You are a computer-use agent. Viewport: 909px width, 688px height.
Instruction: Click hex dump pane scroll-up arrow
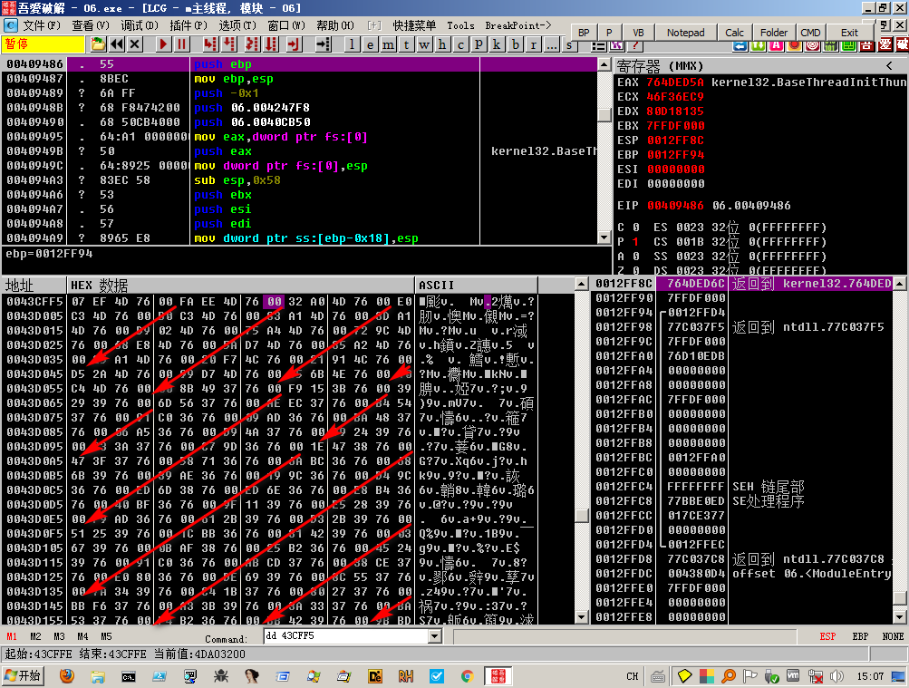pos(582,284)
